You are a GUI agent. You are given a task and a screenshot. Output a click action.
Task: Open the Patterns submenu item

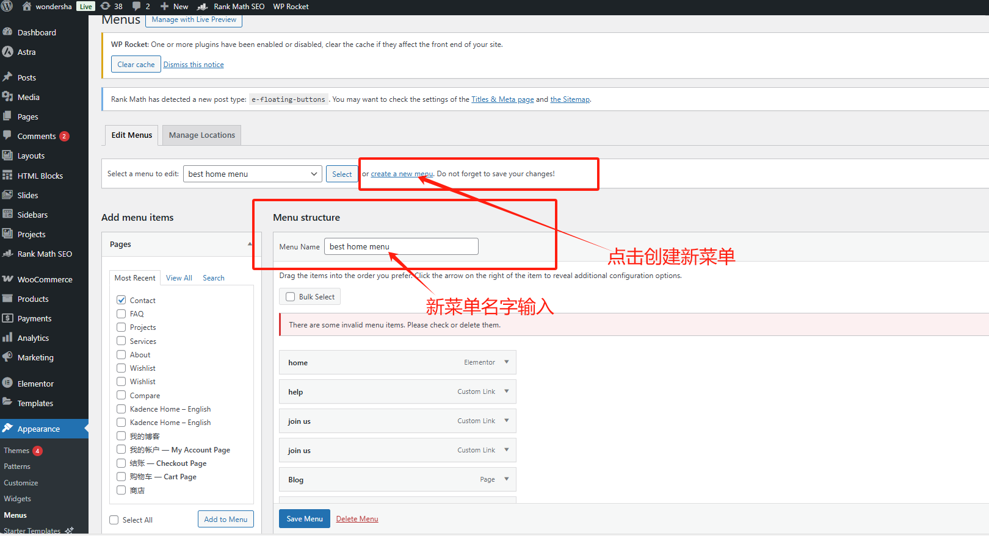tap(17, 466)
